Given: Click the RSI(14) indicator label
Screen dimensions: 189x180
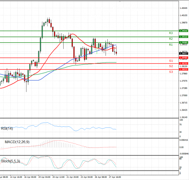Looking at the screenshot, I should [x=7, y=129].
